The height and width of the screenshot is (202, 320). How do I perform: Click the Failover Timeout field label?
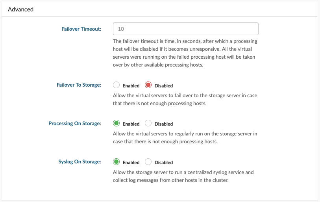(81, 29)
